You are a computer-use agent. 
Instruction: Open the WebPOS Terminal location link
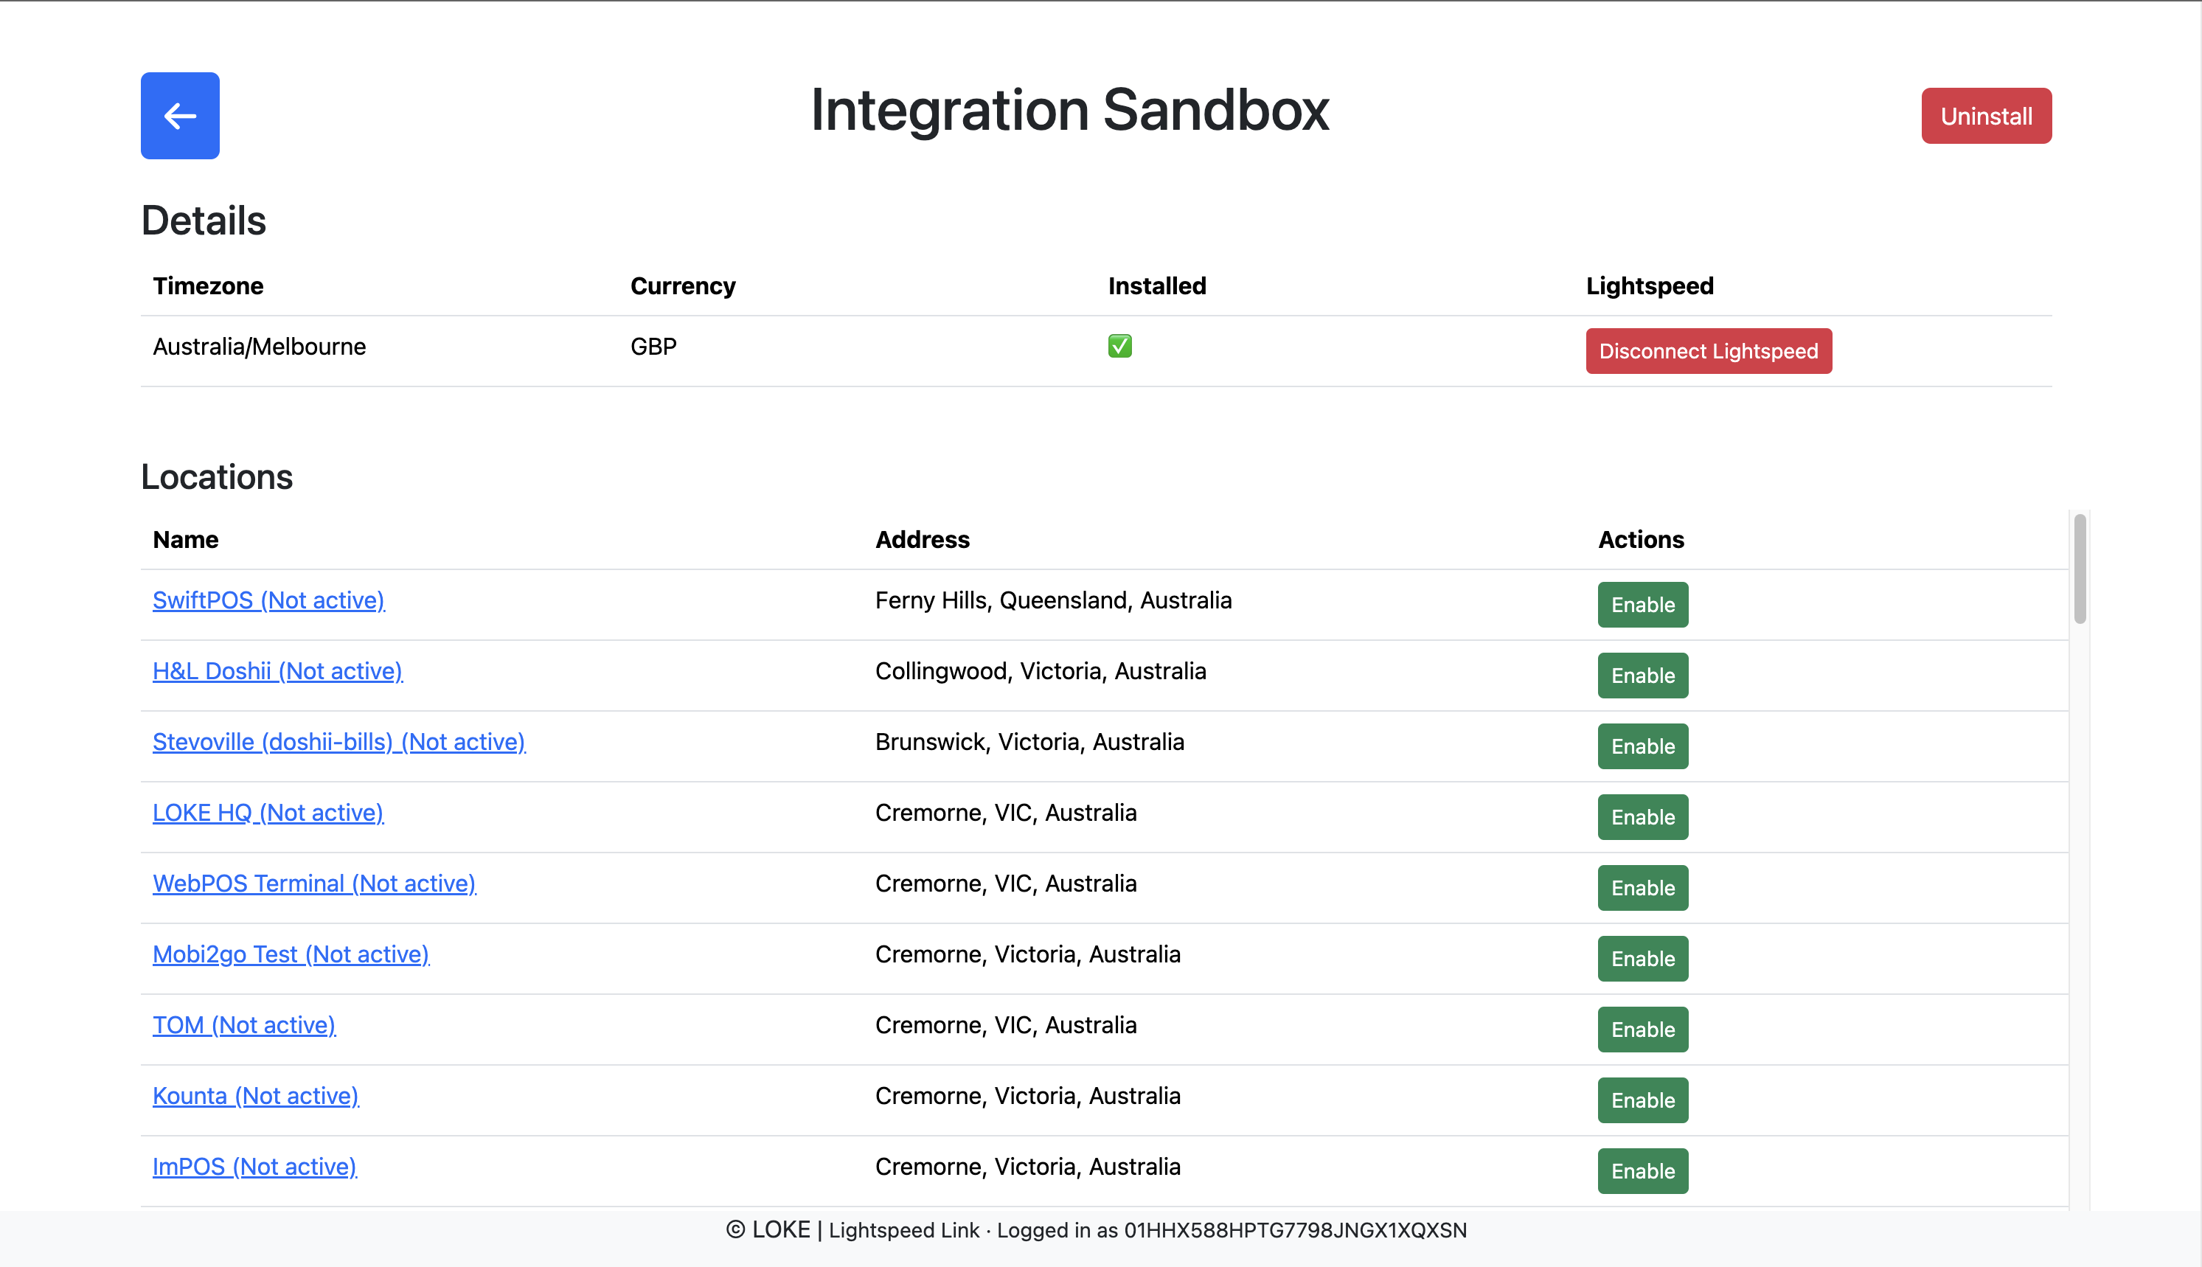tap(314, 884)
